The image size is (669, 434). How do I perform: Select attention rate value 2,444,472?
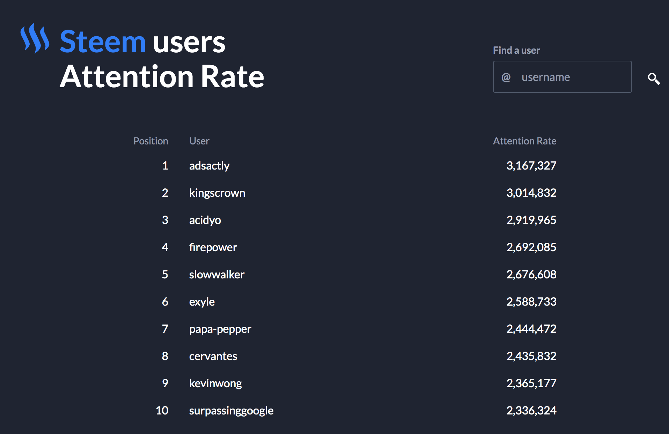pos(531,329)
